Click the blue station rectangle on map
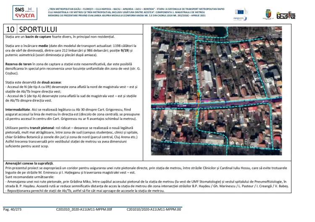315x222 pixels. coord(213,100)
